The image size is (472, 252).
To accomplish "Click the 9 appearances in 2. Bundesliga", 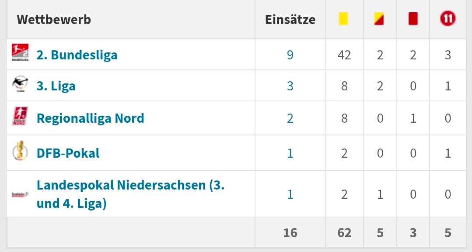I will [x=290, y=55].
